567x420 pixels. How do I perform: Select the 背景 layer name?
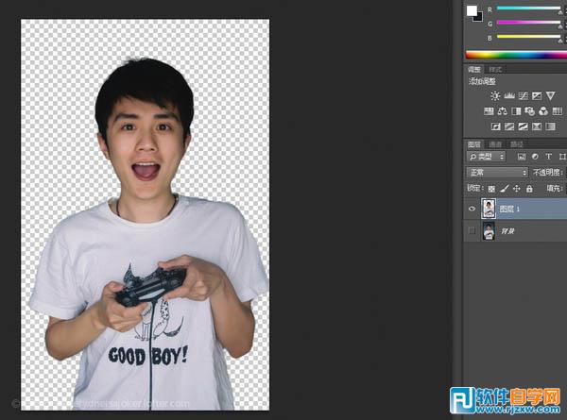point(507,231)
